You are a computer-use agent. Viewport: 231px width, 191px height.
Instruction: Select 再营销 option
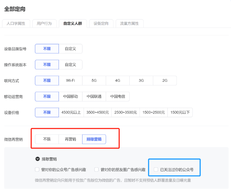[70, 139]
